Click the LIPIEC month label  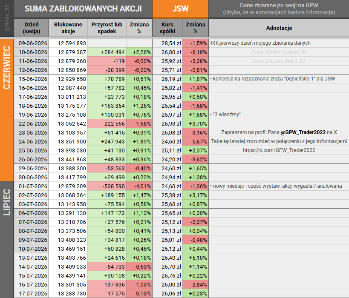(x=7, y=202)
